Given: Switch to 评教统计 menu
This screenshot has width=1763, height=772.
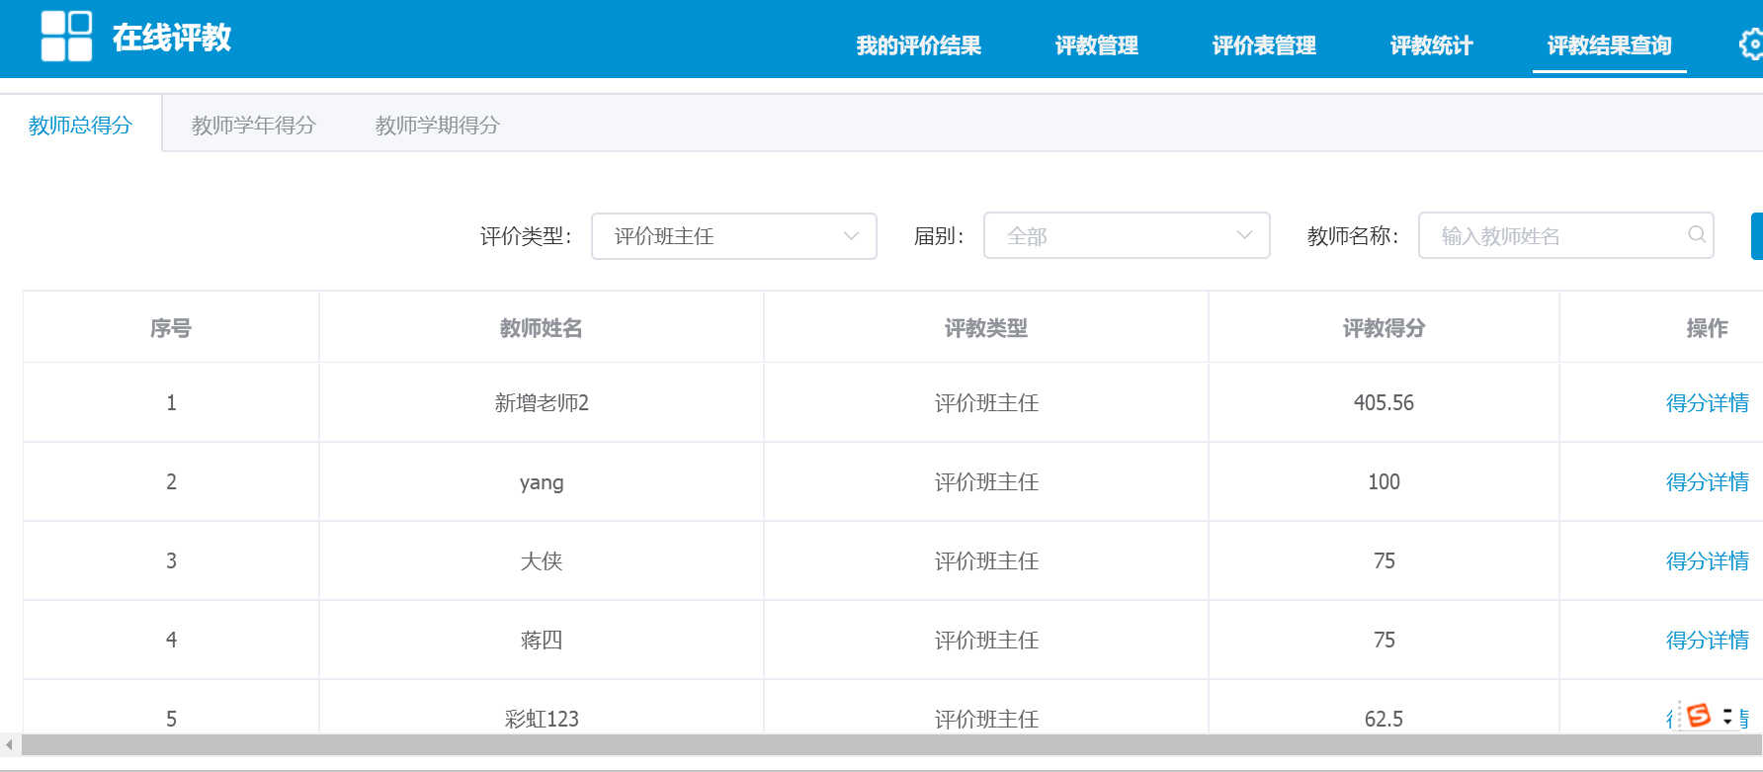Looking at the screenshot, I should (1431, 45).
